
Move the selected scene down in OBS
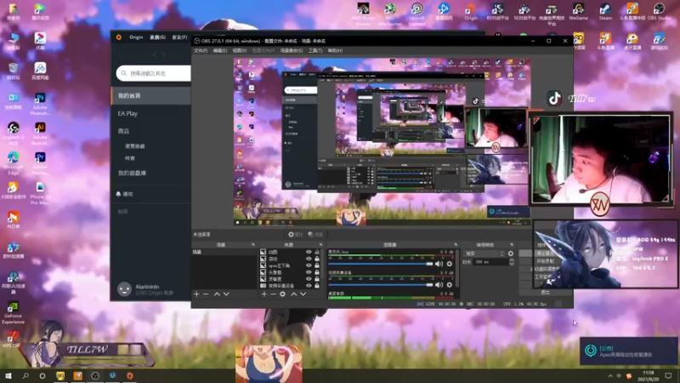click(x=226, y=294)
